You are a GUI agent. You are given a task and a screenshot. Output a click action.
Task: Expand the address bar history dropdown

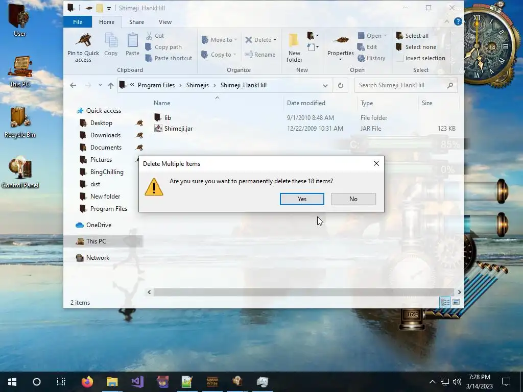[x=325, y=85]
